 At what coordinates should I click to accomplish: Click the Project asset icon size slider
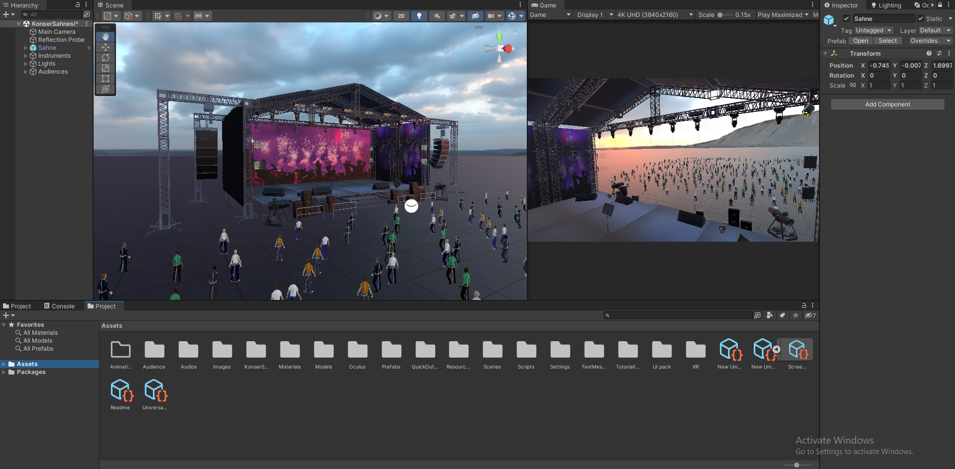[x=797, y=465]
